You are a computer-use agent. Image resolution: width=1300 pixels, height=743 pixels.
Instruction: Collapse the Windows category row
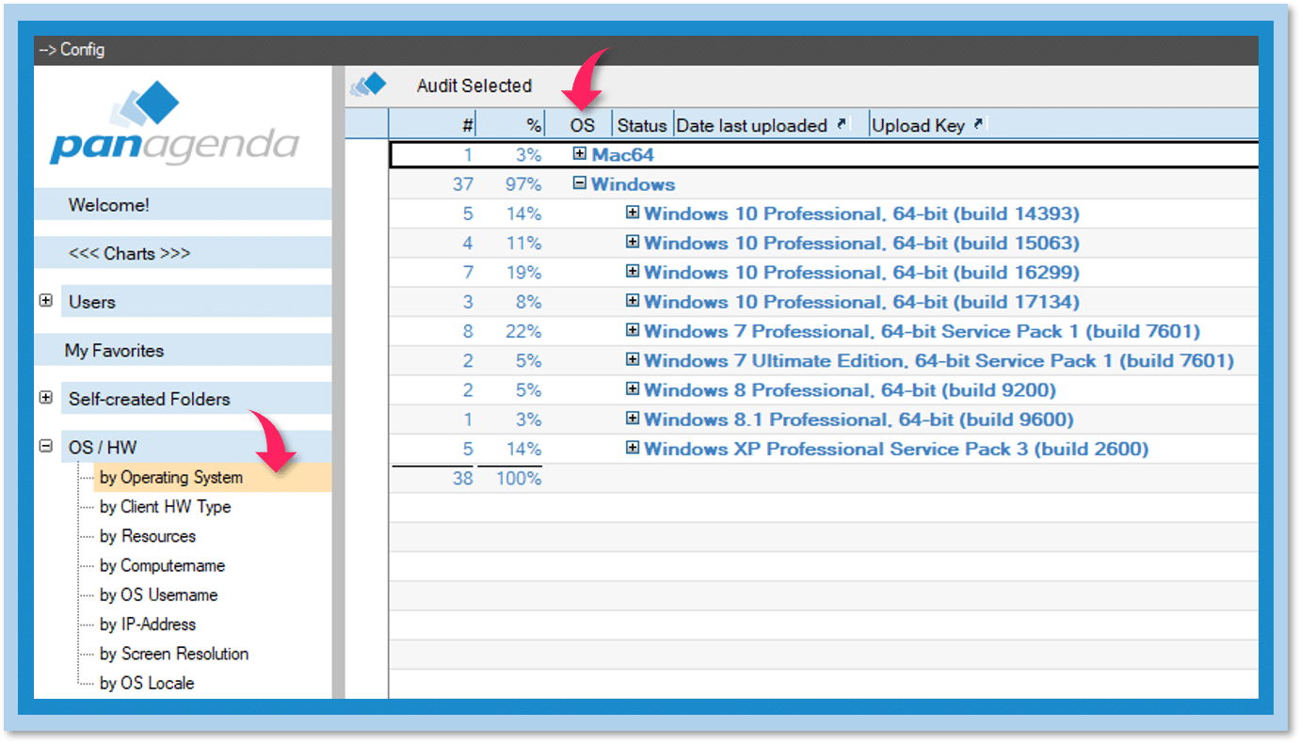point(580,184)
